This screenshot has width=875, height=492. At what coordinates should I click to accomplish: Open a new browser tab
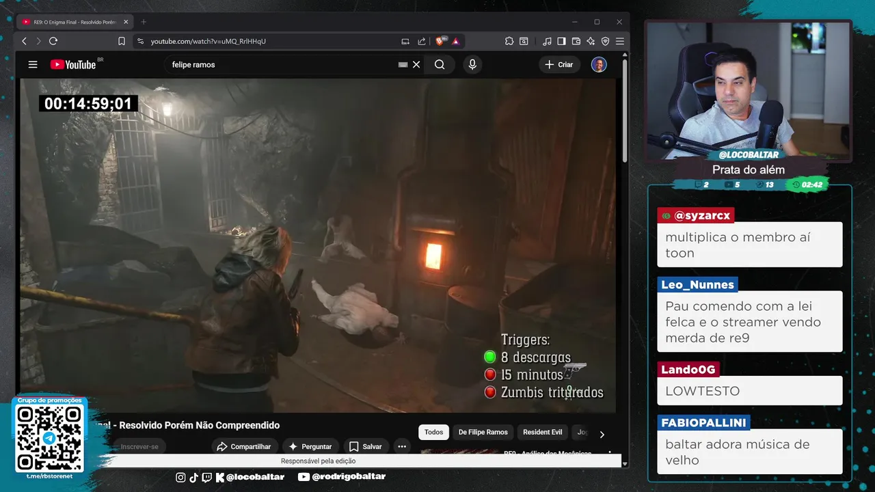[x=143, y=22]
